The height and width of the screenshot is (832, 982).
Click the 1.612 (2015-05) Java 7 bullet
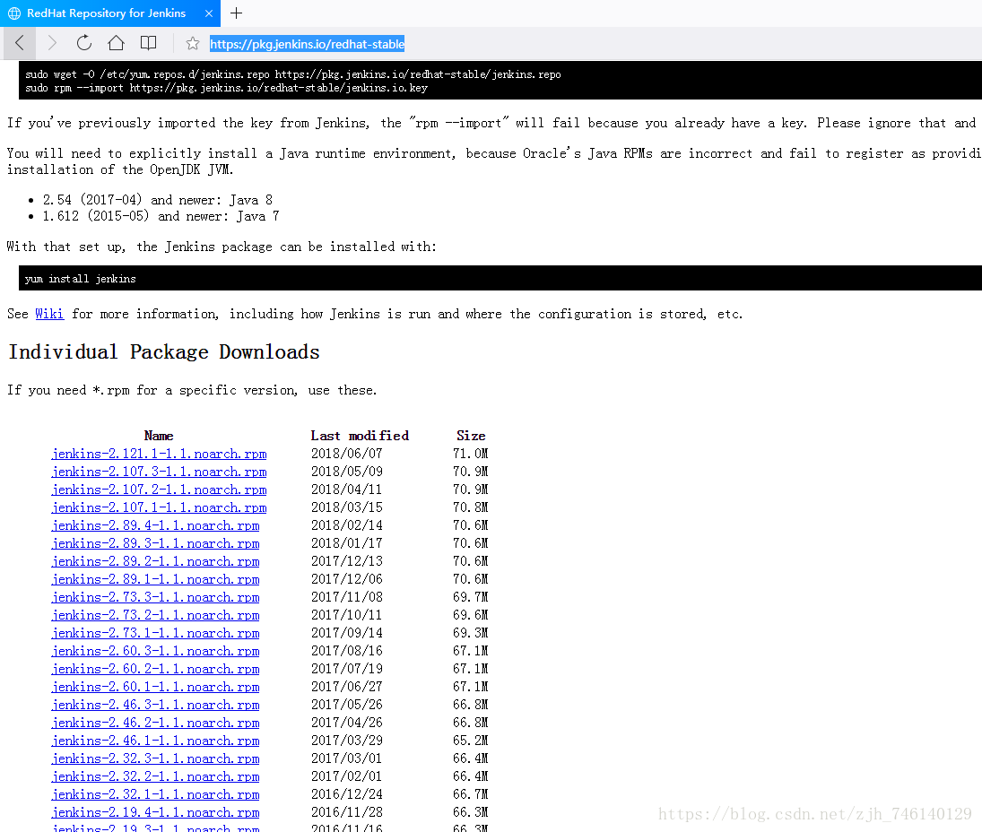[161, 216]
